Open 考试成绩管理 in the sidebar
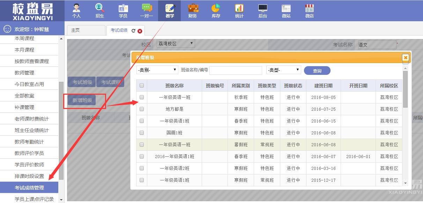The width and height of the screenshot is (423, 203). pyautogui.click(x=29, y=188)
